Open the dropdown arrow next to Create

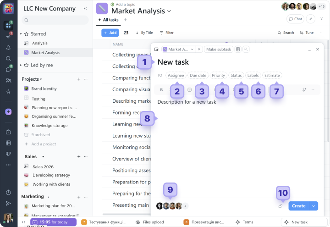pos(313,206)
